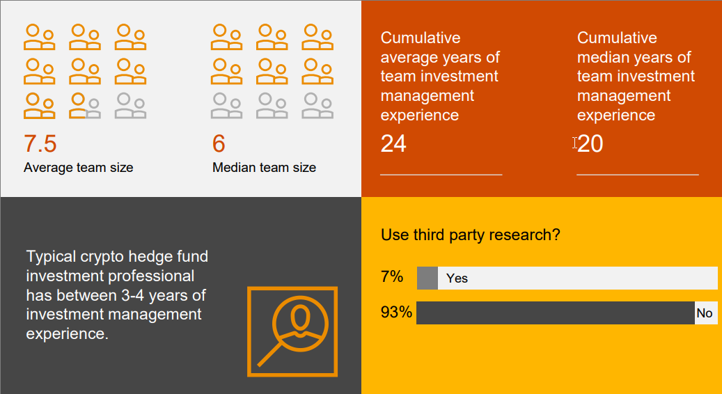Image resolution: width=722 pixels, height=394 pixels.
Task: Click the typical crypto hedge fund paragraph
Action: tap(117, 294)
